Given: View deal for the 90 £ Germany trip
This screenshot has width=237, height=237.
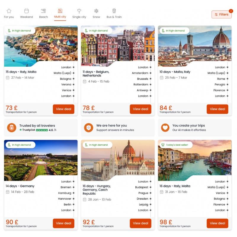Looking at the screenshot, I should 63,223.
